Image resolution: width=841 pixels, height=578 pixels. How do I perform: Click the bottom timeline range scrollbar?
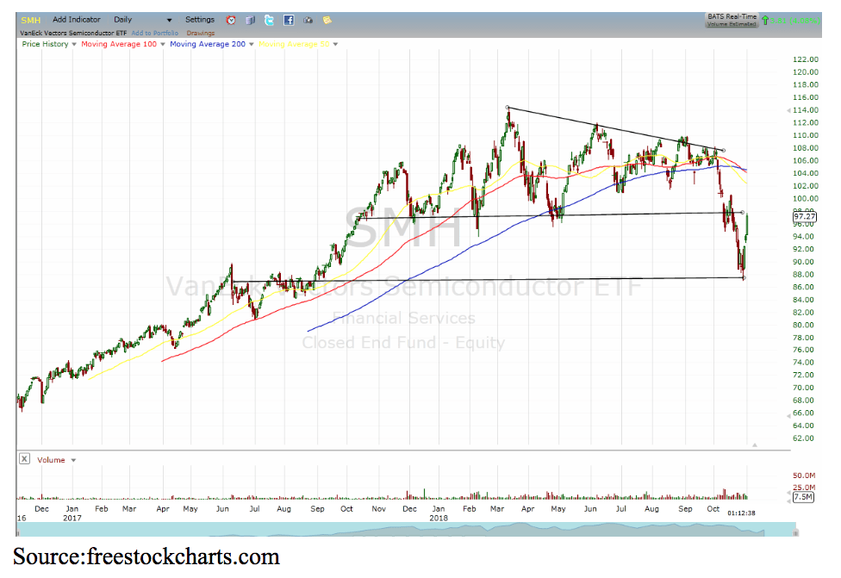coord(407,529)
